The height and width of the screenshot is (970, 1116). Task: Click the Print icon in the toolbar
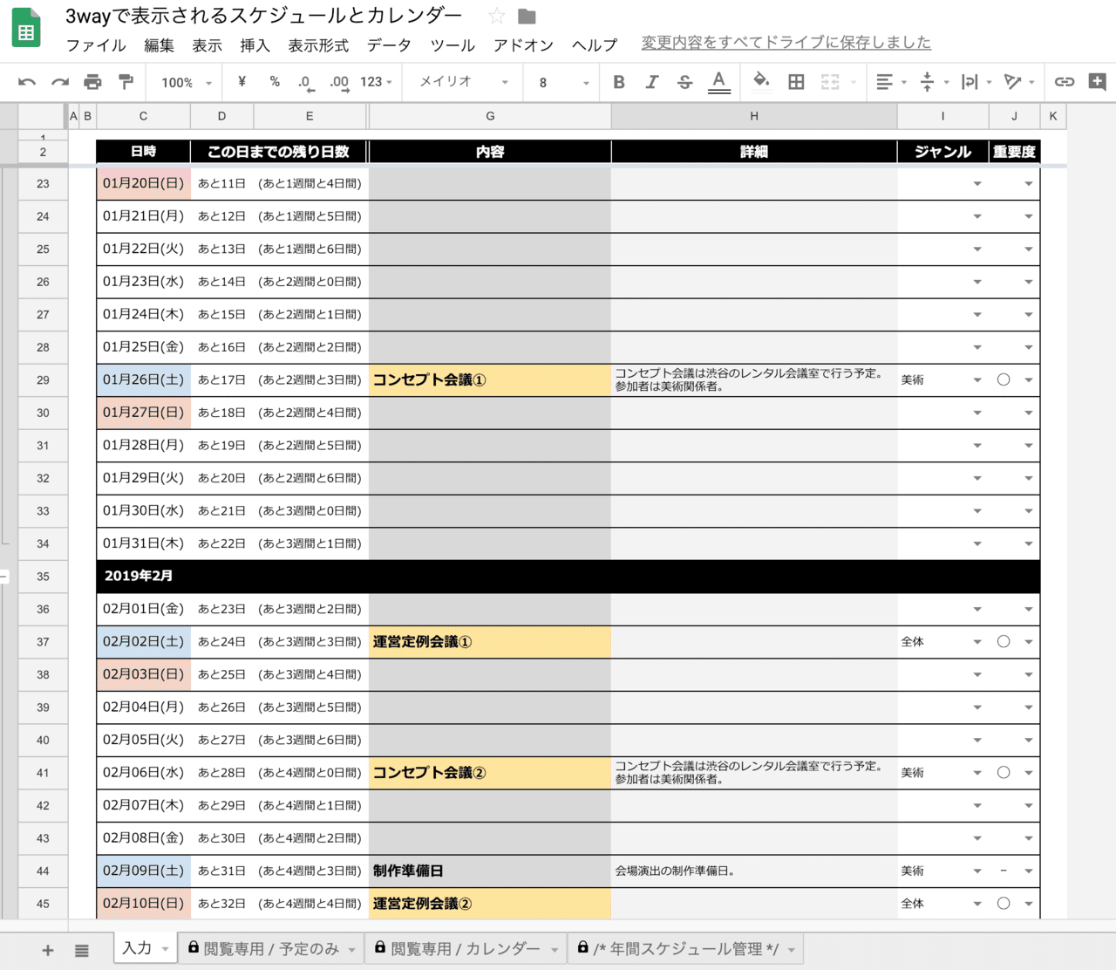(92, 81)
